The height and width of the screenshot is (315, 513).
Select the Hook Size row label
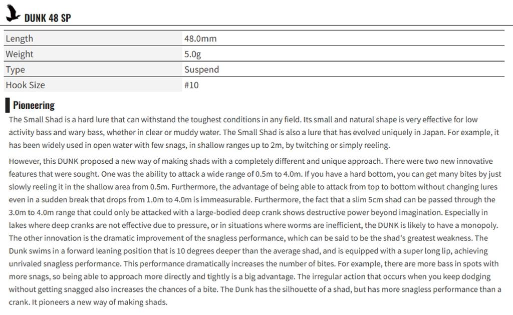(25, 85)
